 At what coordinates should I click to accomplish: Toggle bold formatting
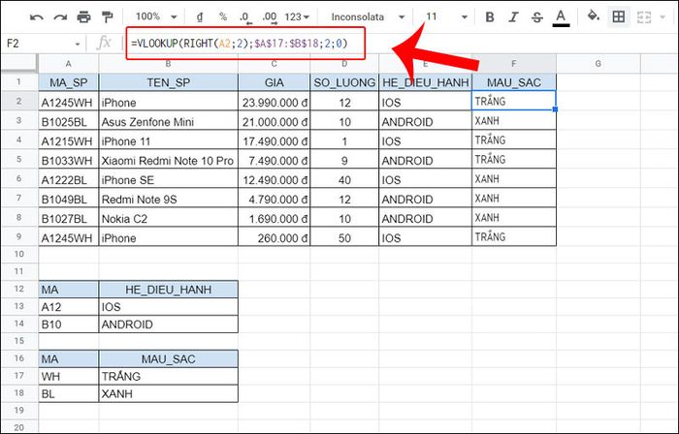pyautogui.click(x=490, y=17)
